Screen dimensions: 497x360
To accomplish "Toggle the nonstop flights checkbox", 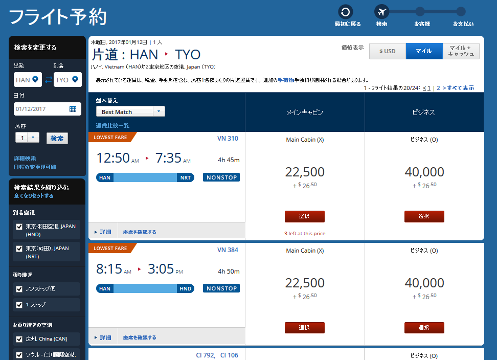I will (x=19, y=289).
